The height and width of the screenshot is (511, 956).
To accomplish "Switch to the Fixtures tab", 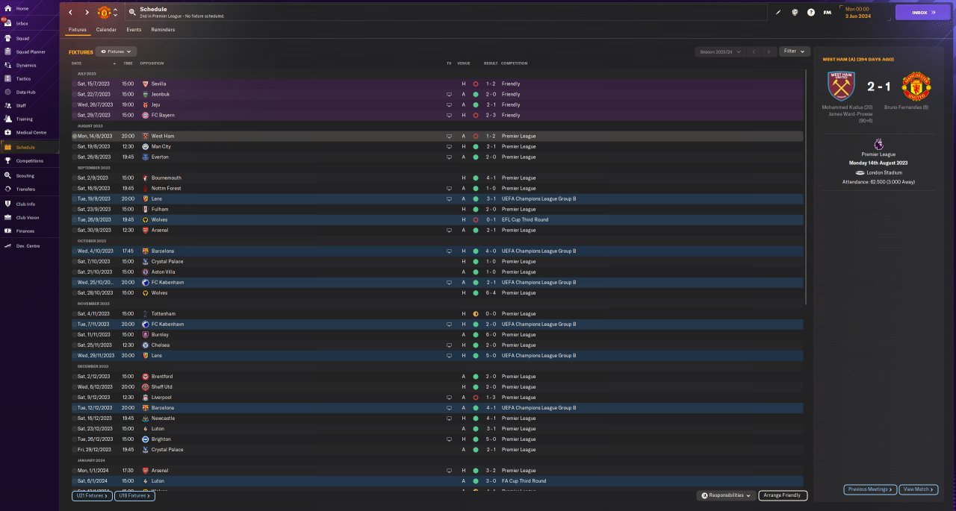I will 78,30.
